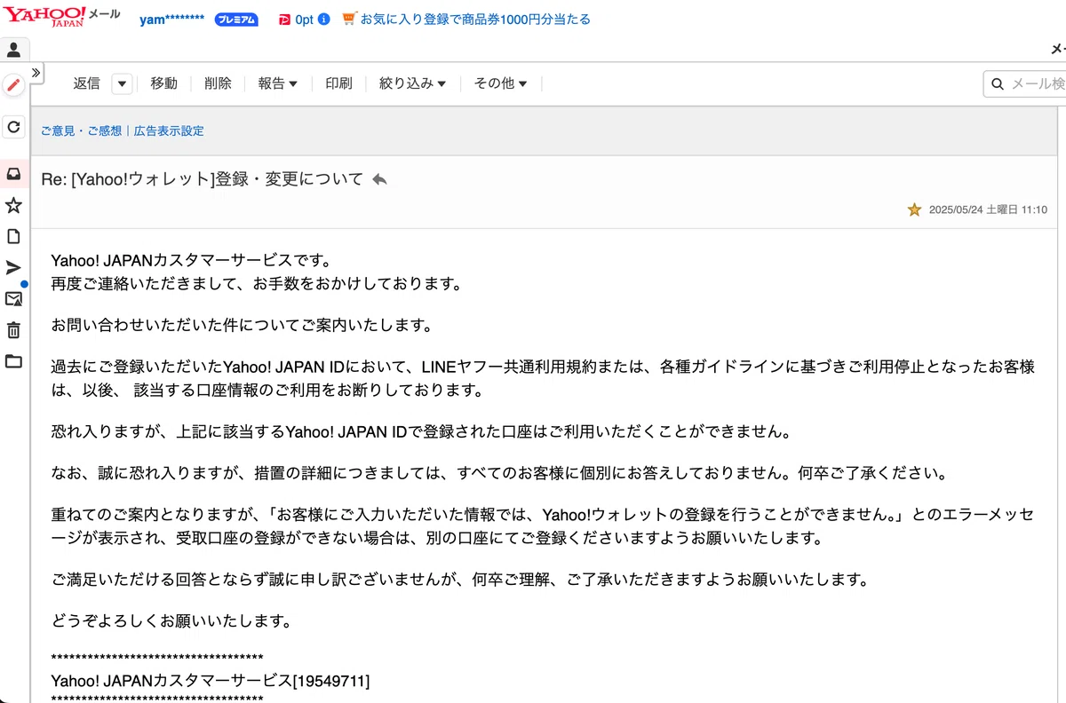Viewport: 1066px width, 703px height.
Task: Open the folder icon in sidebar
Action: (x=13, y=361)
